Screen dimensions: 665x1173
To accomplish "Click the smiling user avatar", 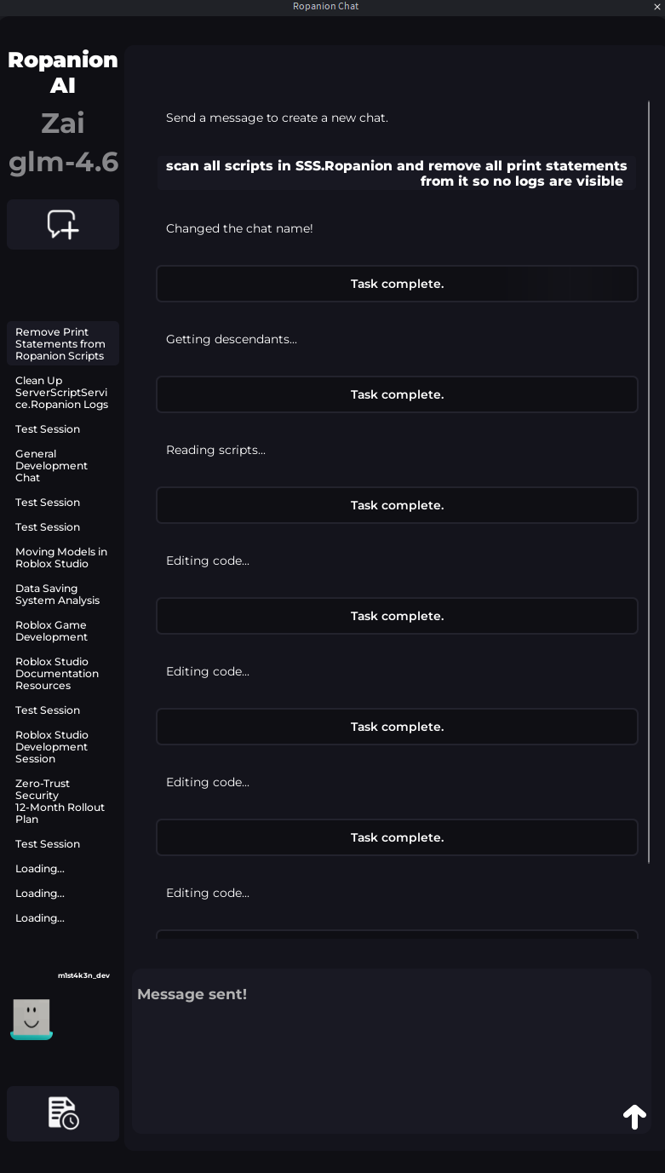I will (32, 1019).
